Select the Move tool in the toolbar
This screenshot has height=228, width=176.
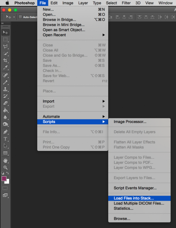tap(5, 32)
